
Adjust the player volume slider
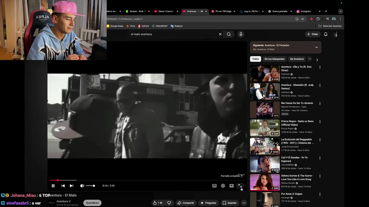(90, 186)
